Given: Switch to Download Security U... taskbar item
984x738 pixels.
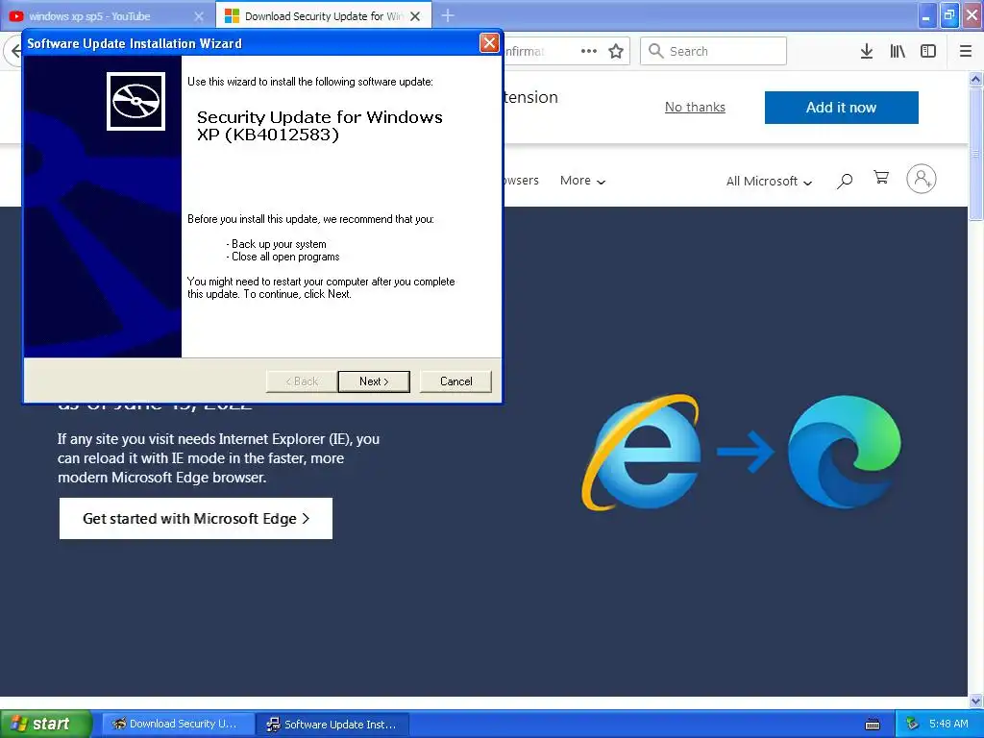Looking at the screenshot, I should click(x=178, y=724).
